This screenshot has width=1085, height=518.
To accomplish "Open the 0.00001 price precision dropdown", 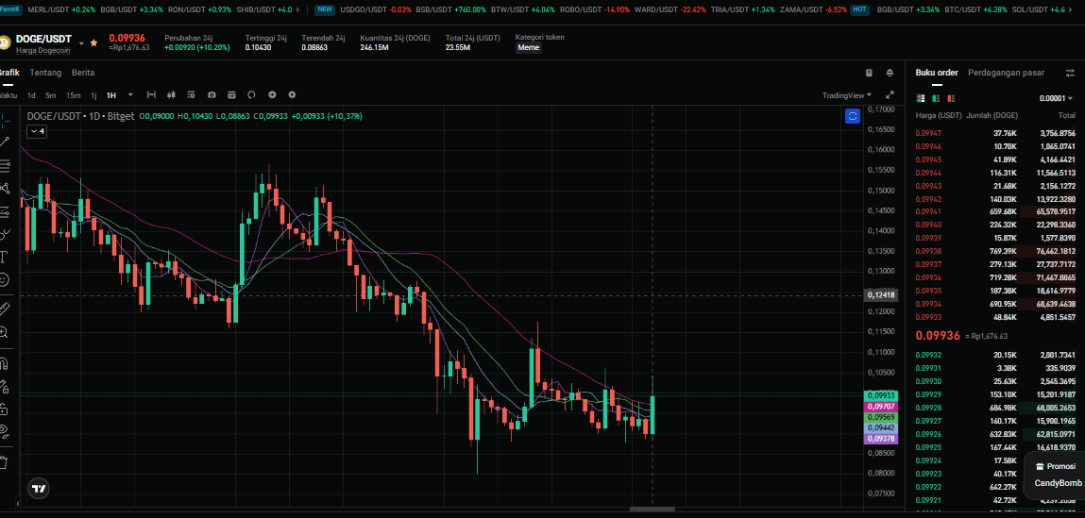I will tap(1056, 98).
